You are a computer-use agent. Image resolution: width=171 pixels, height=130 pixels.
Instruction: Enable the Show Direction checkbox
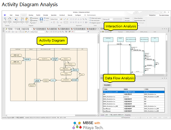[x=133, y=18]
